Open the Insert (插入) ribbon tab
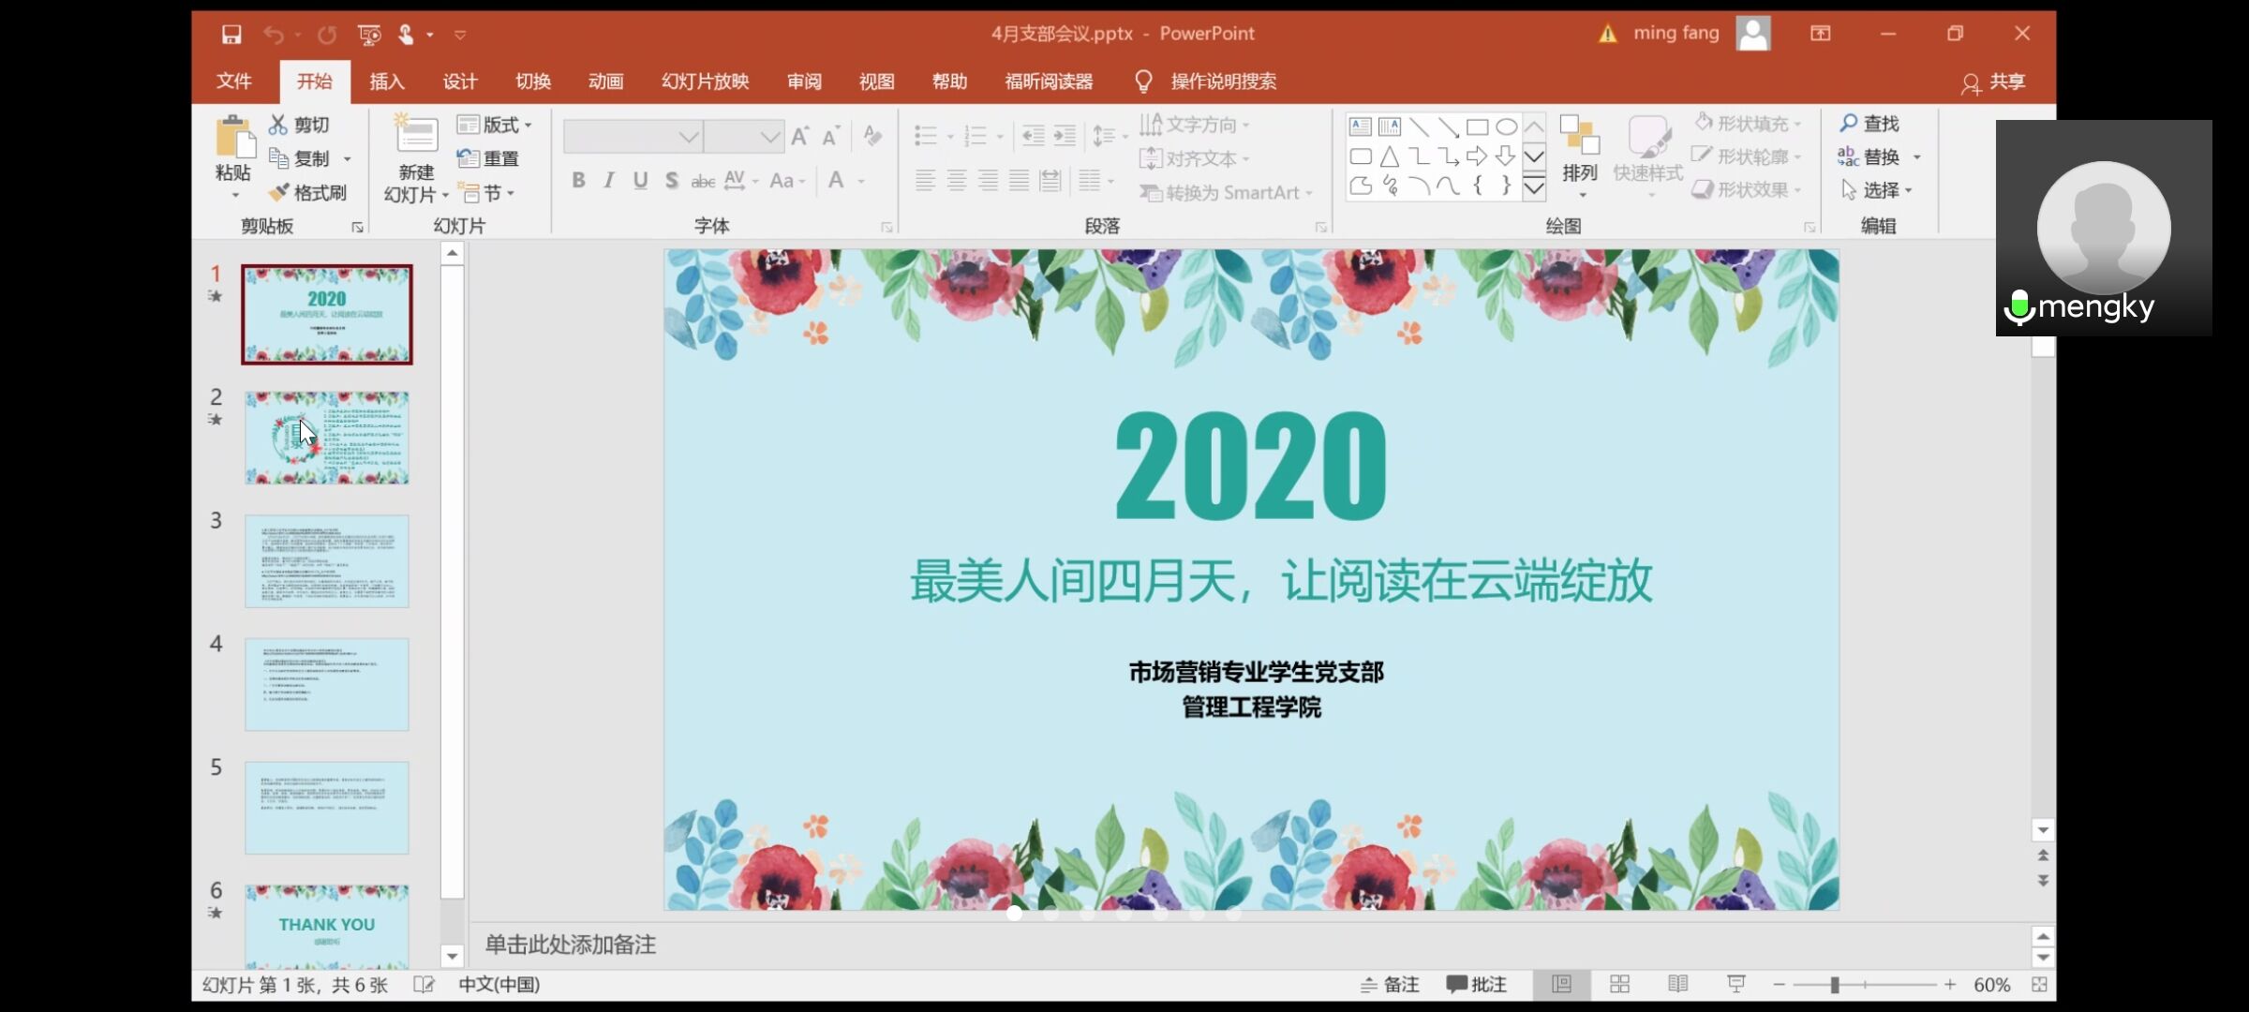2249x1012 pixels. pyautogui.click(x=386, y=82)
